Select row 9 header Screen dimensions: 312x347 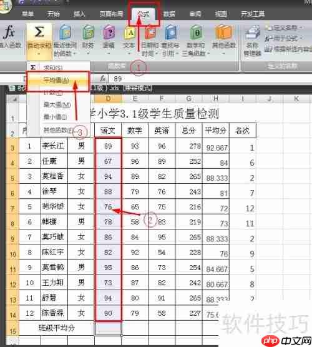(13, 237)
